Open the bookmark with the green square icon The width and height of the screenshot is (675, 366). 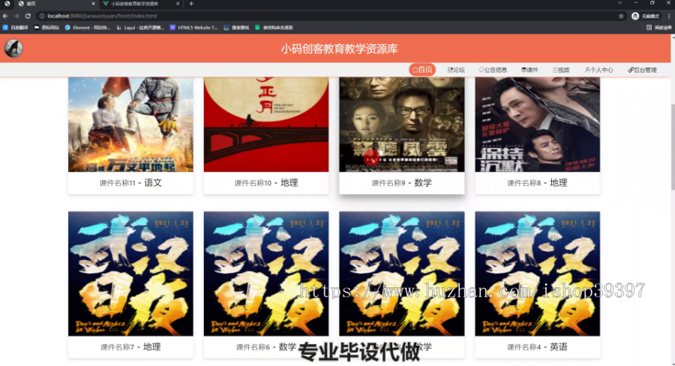[x=274, y=28]
